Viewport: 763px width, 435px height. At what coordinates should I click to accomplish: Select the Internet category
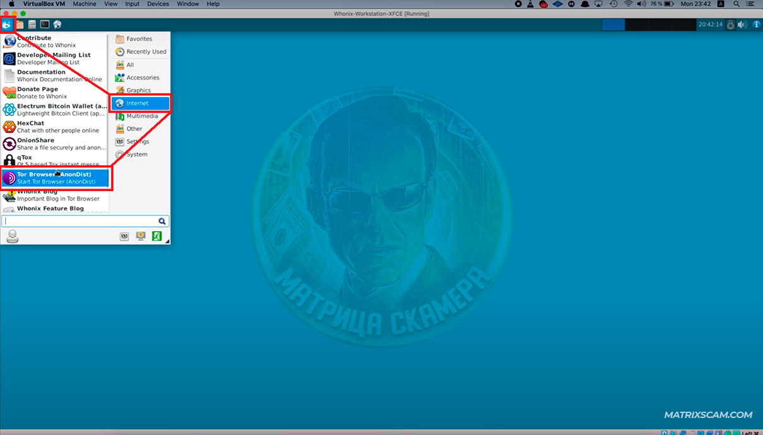pyautogui.click(x=141, y=103)
